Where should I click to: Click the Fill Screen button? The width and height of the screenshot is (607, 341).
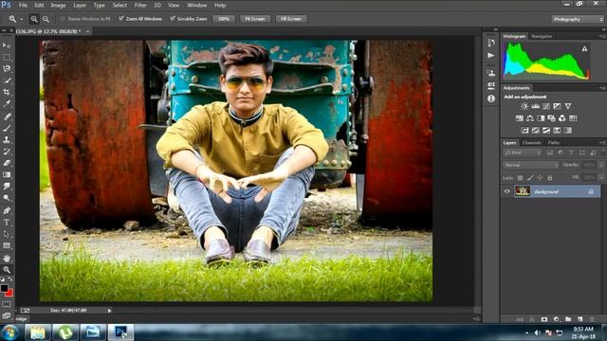pos(291,19)
